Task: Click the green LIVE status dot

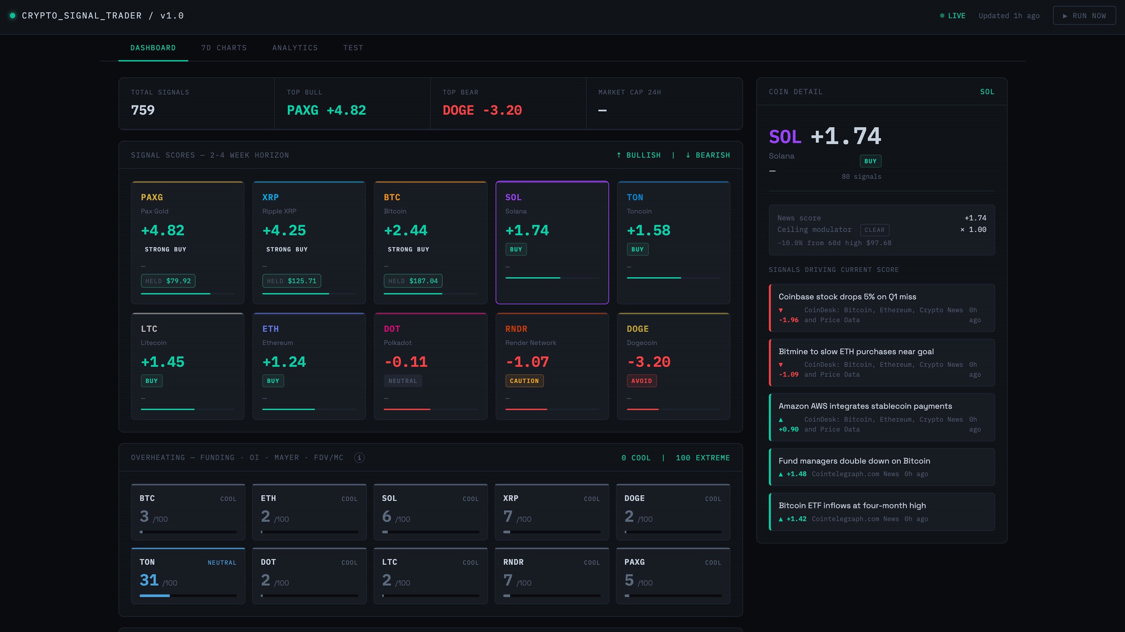Action: pyautogui.click(x=942, y=16)
